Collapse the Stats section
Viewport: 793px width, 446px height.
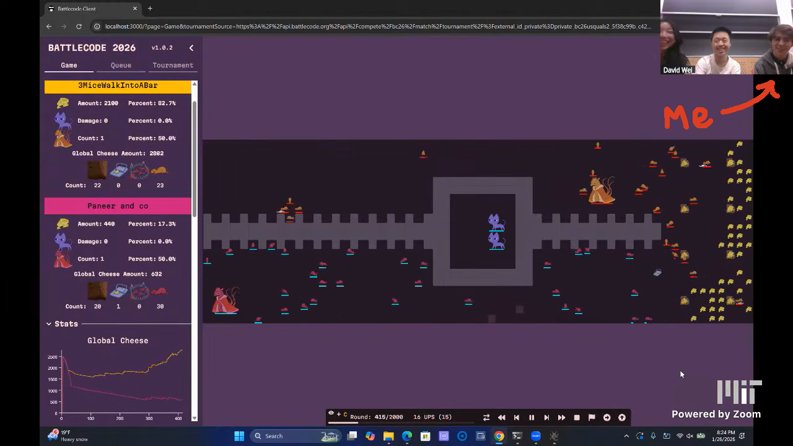pos(49,324)
